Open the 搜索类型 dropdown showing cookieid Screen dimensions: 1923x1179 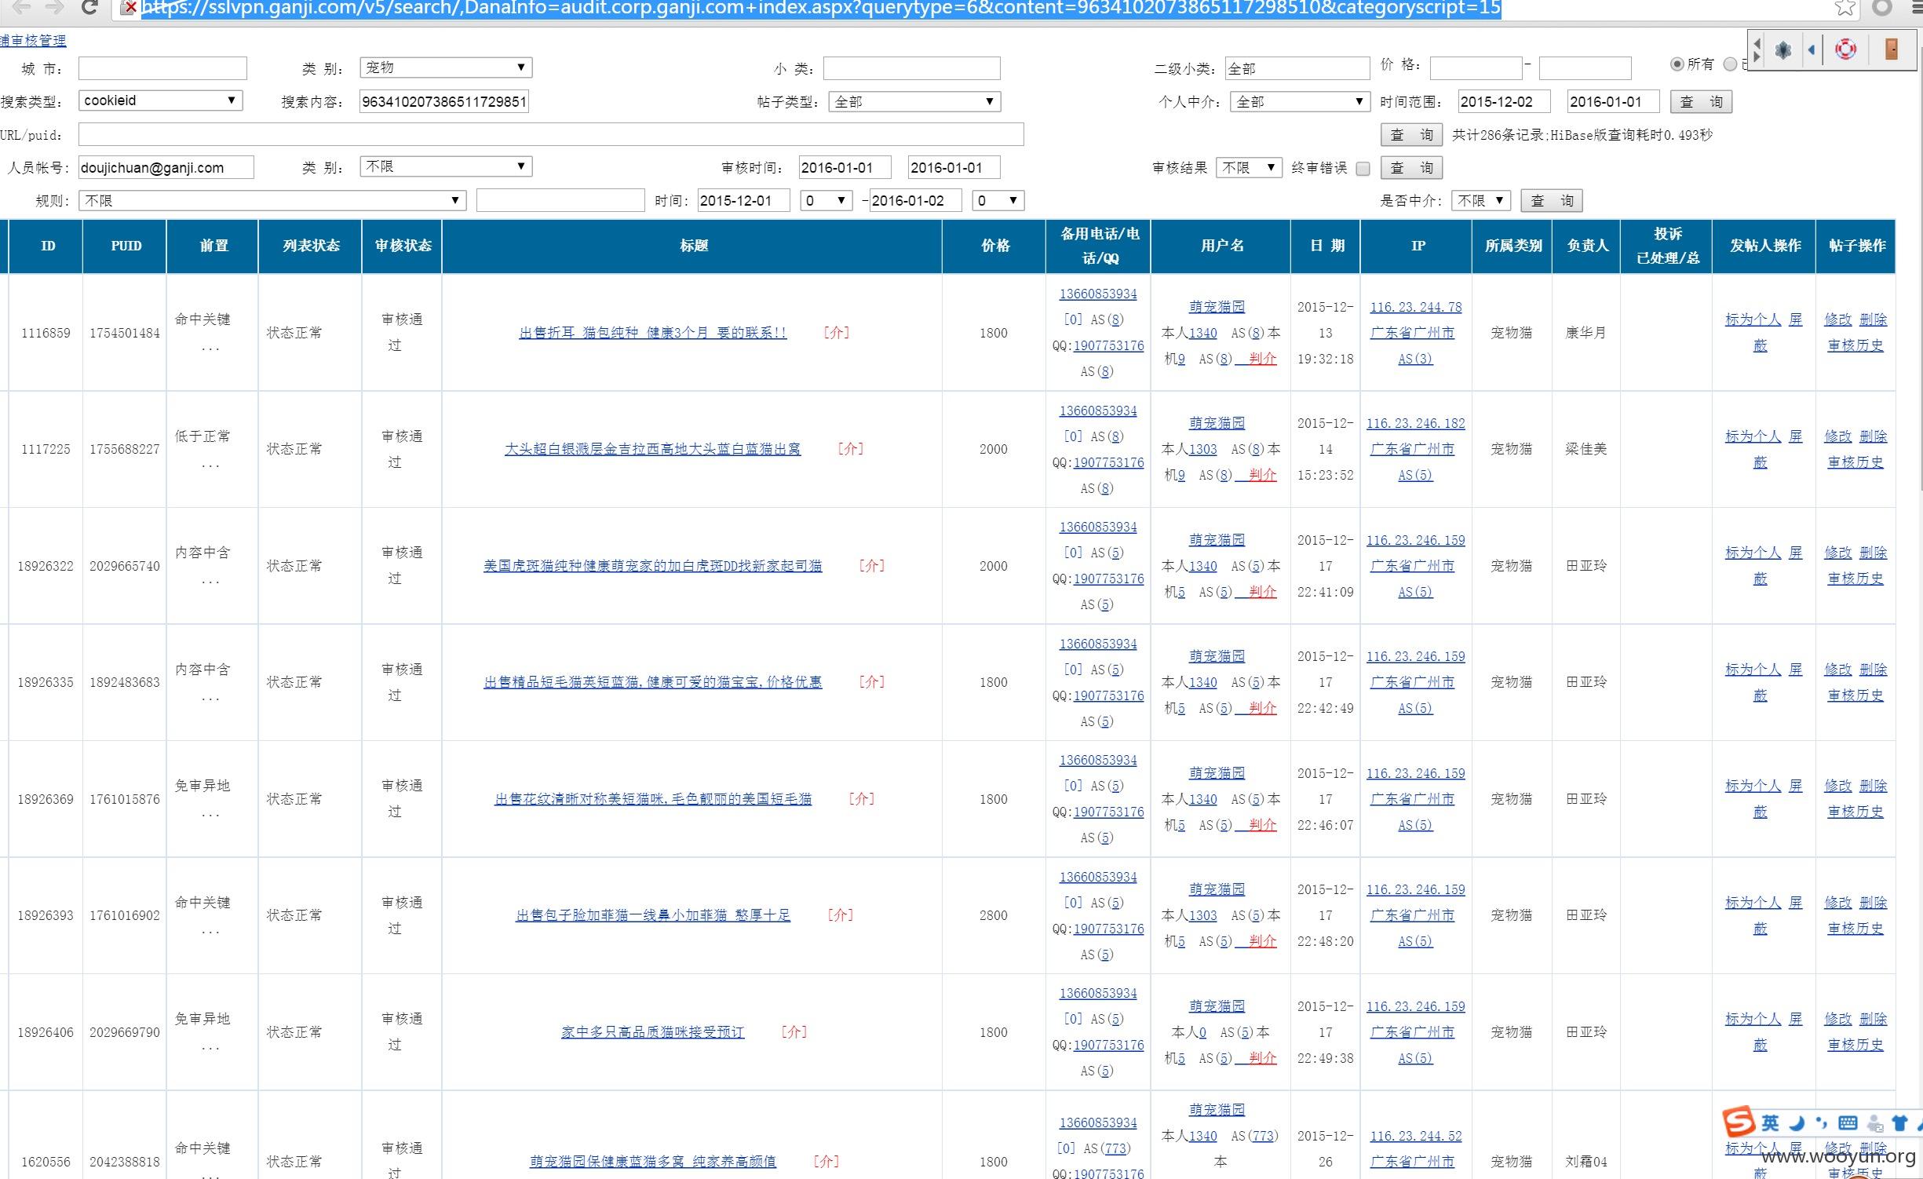tap(160, 100)
